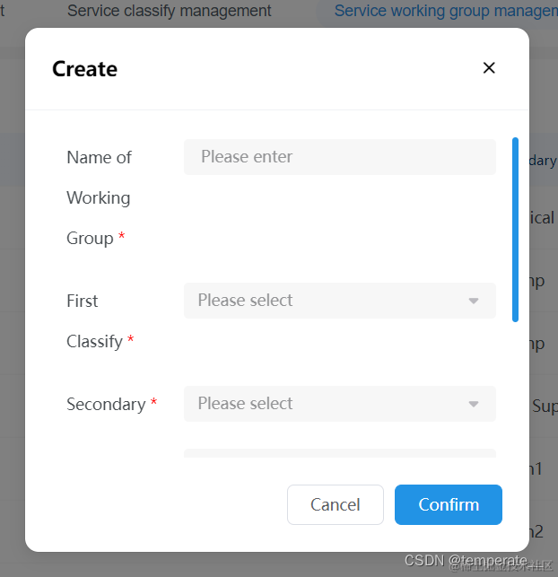Click the red asterisk after Group label
Image resolution: width=558 pixels, height=577 pixels.
point(122,238)
